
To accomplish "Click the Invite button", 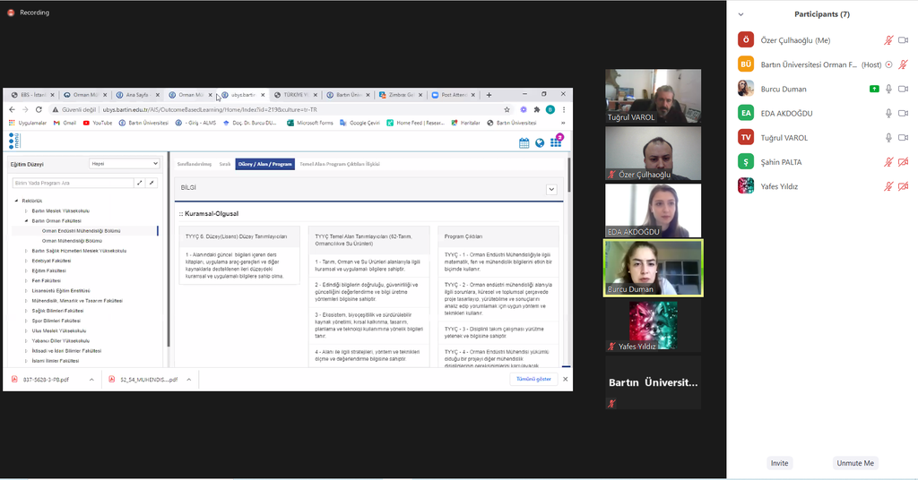I will pyautogui.click(x=780, y=463).
